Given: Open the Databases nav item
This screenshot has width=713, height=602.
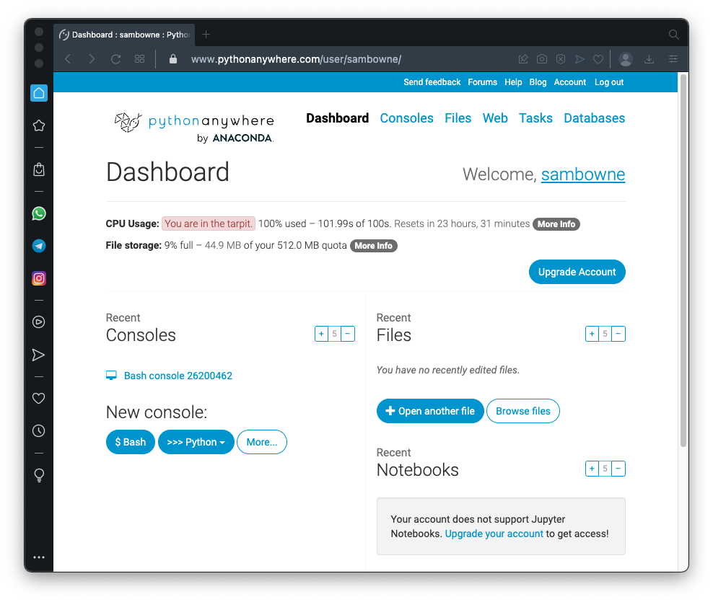Looking at the screenshot, I should point(595,118).
